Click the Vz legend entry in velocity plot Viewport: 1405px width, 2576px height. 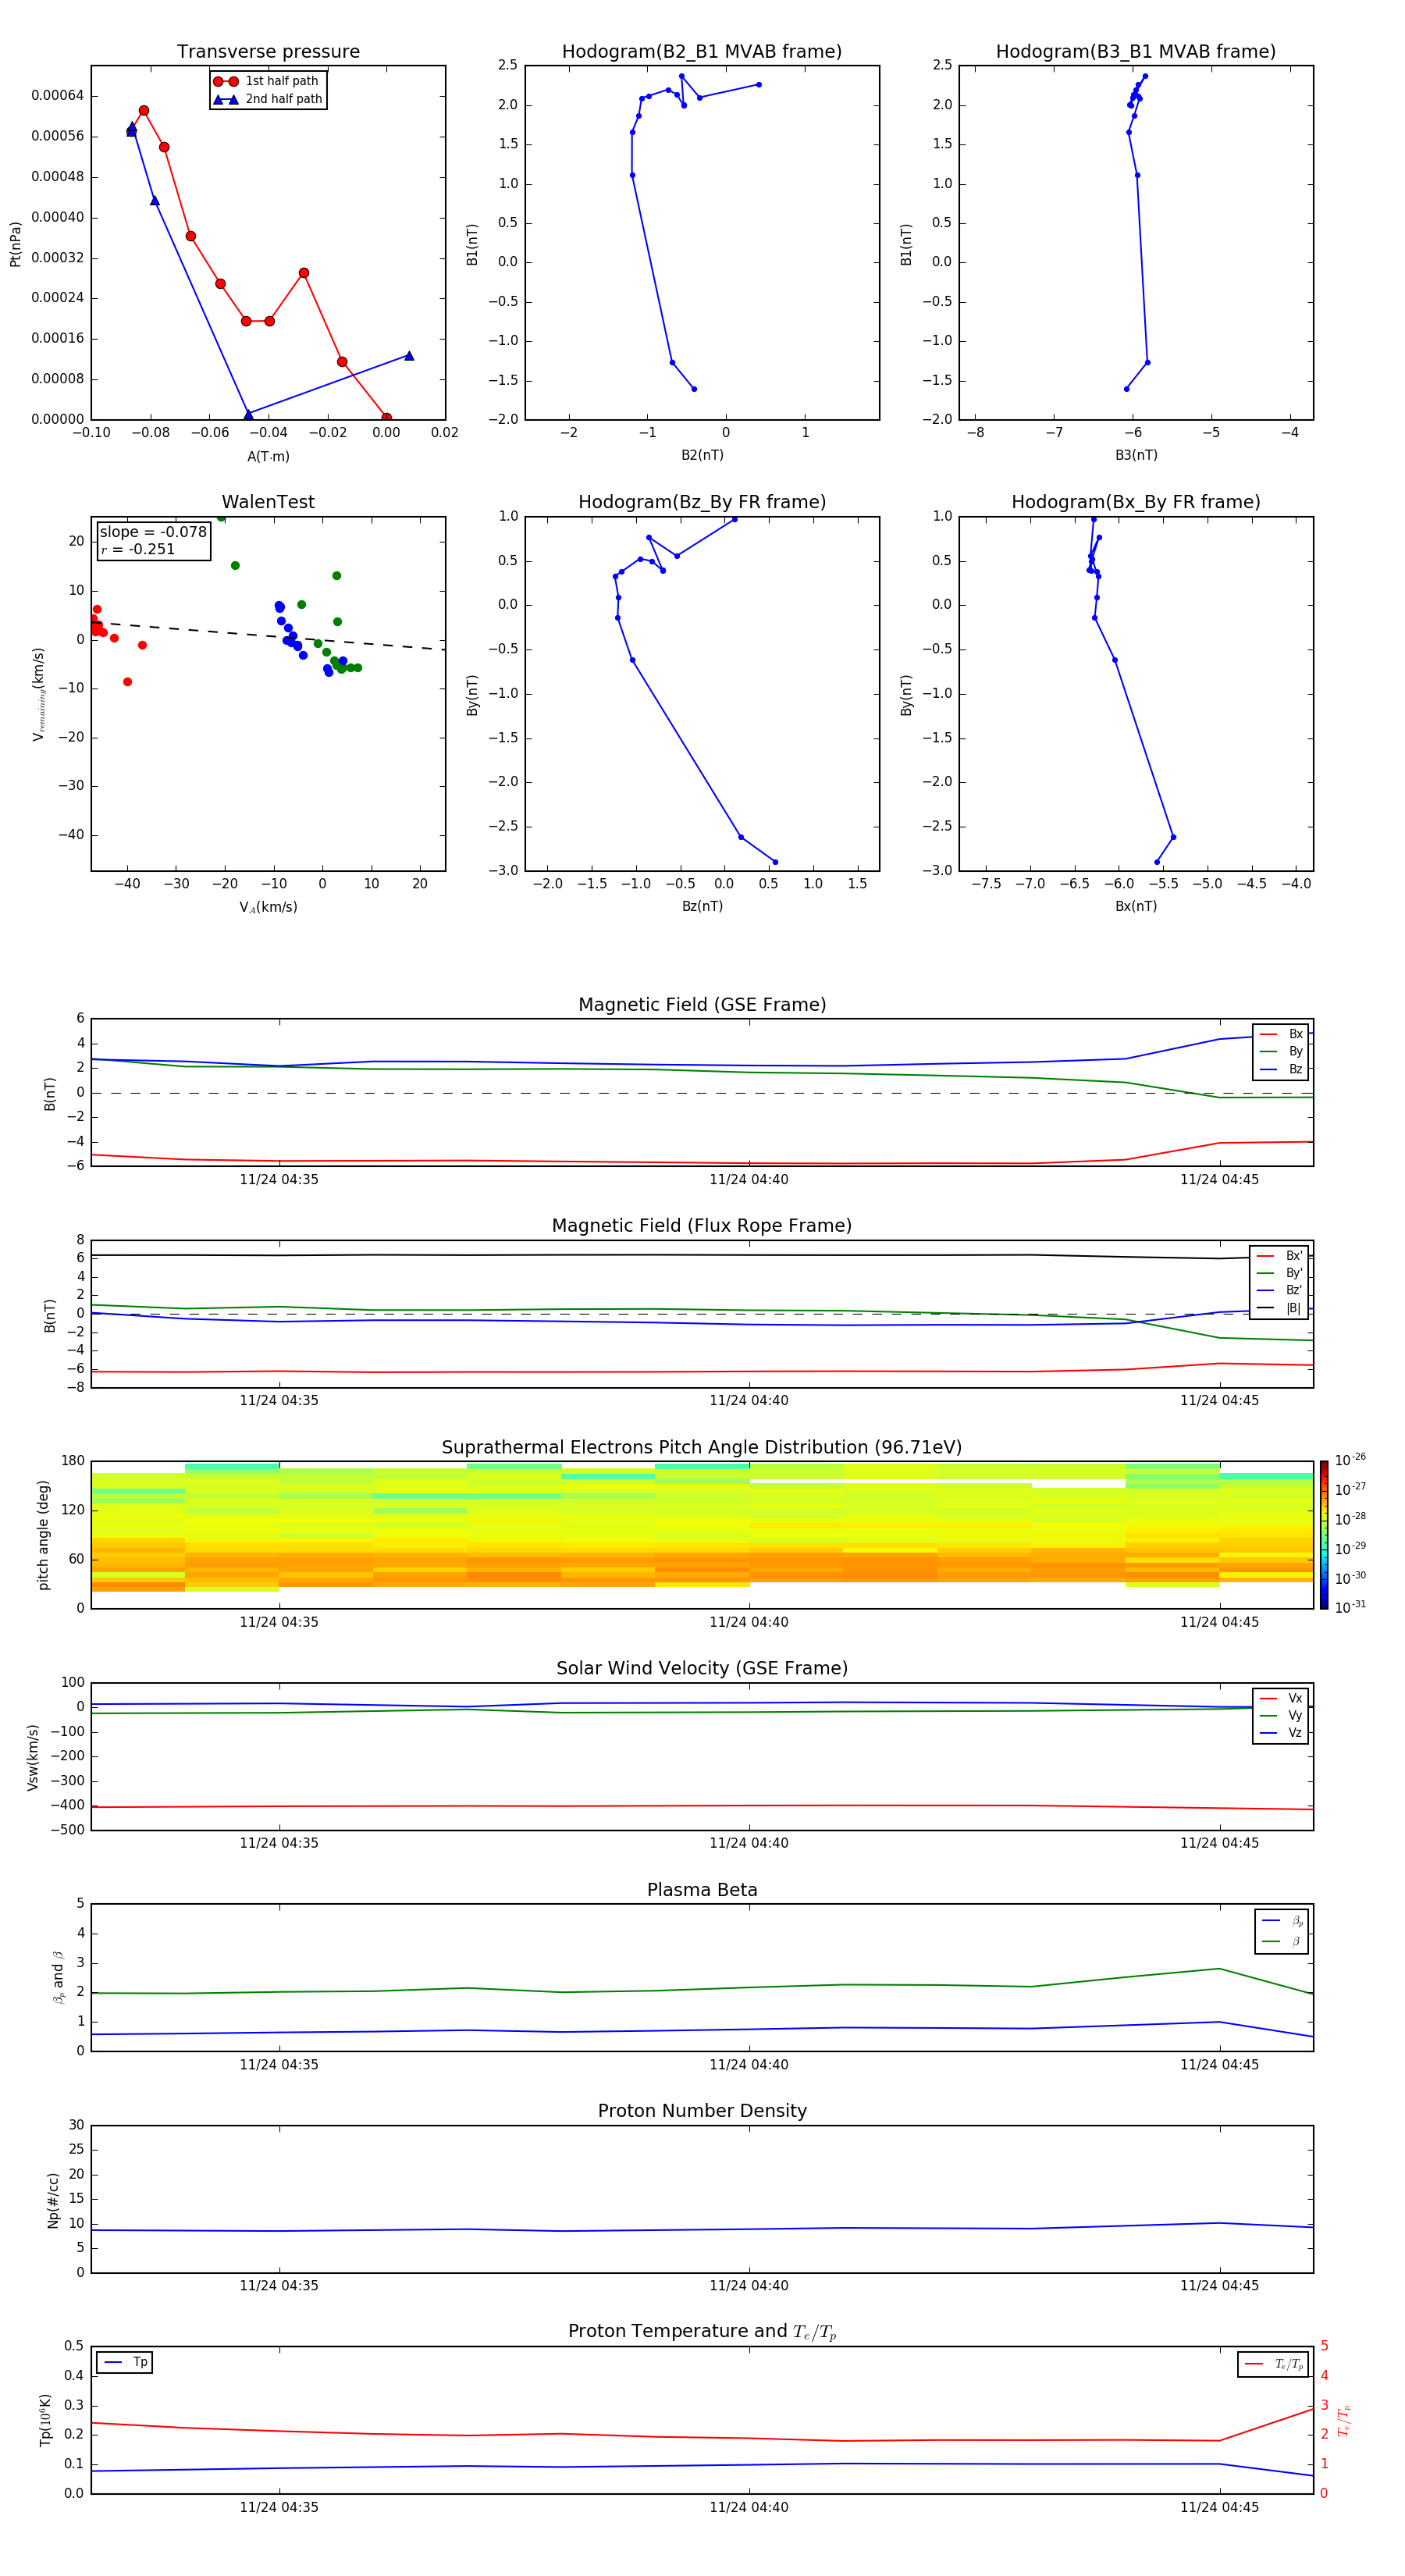[x=1281, y=1733]
